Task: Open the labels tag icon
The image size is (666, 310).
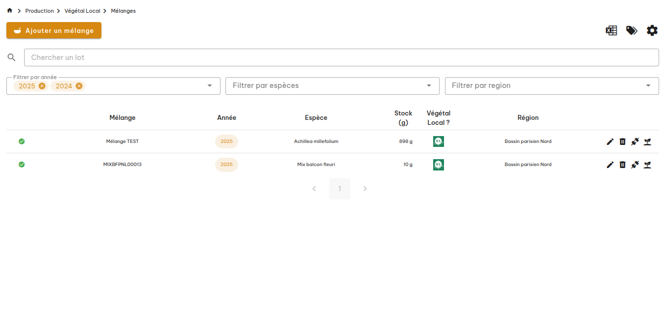Action: coord(632,30)
